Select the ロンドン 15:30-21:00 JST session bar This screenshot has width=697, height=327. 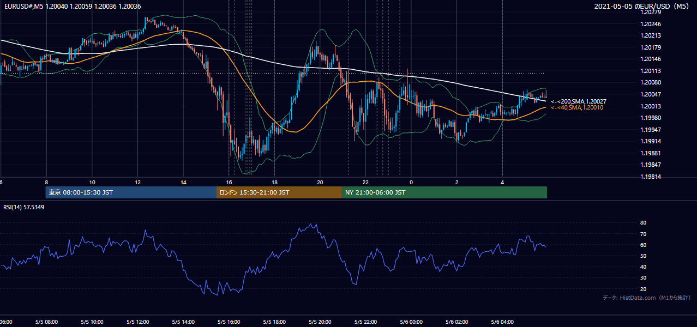(x=279, y=192)
